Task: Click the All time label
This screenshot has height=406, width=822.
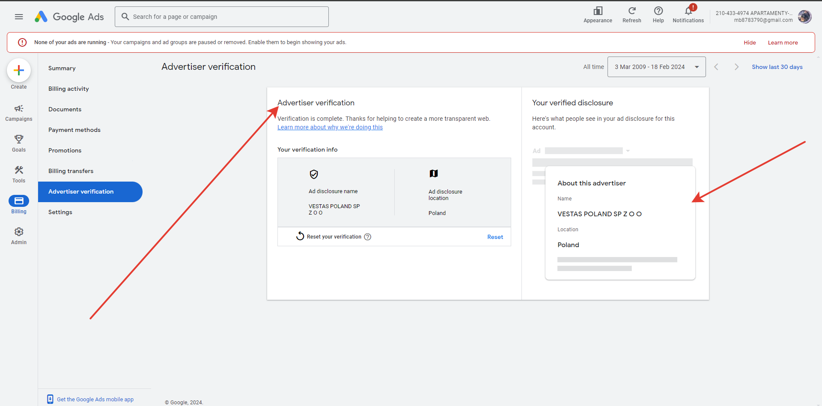Action: tap(593, 67)
